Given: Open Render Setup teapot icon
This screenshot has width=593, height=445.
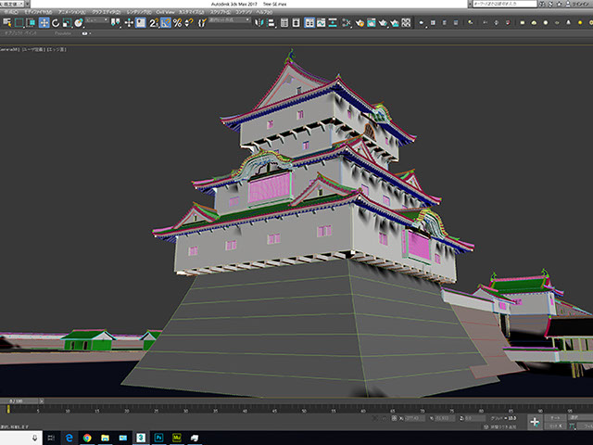Looking at the screenshot, I should tap(372, 22).
